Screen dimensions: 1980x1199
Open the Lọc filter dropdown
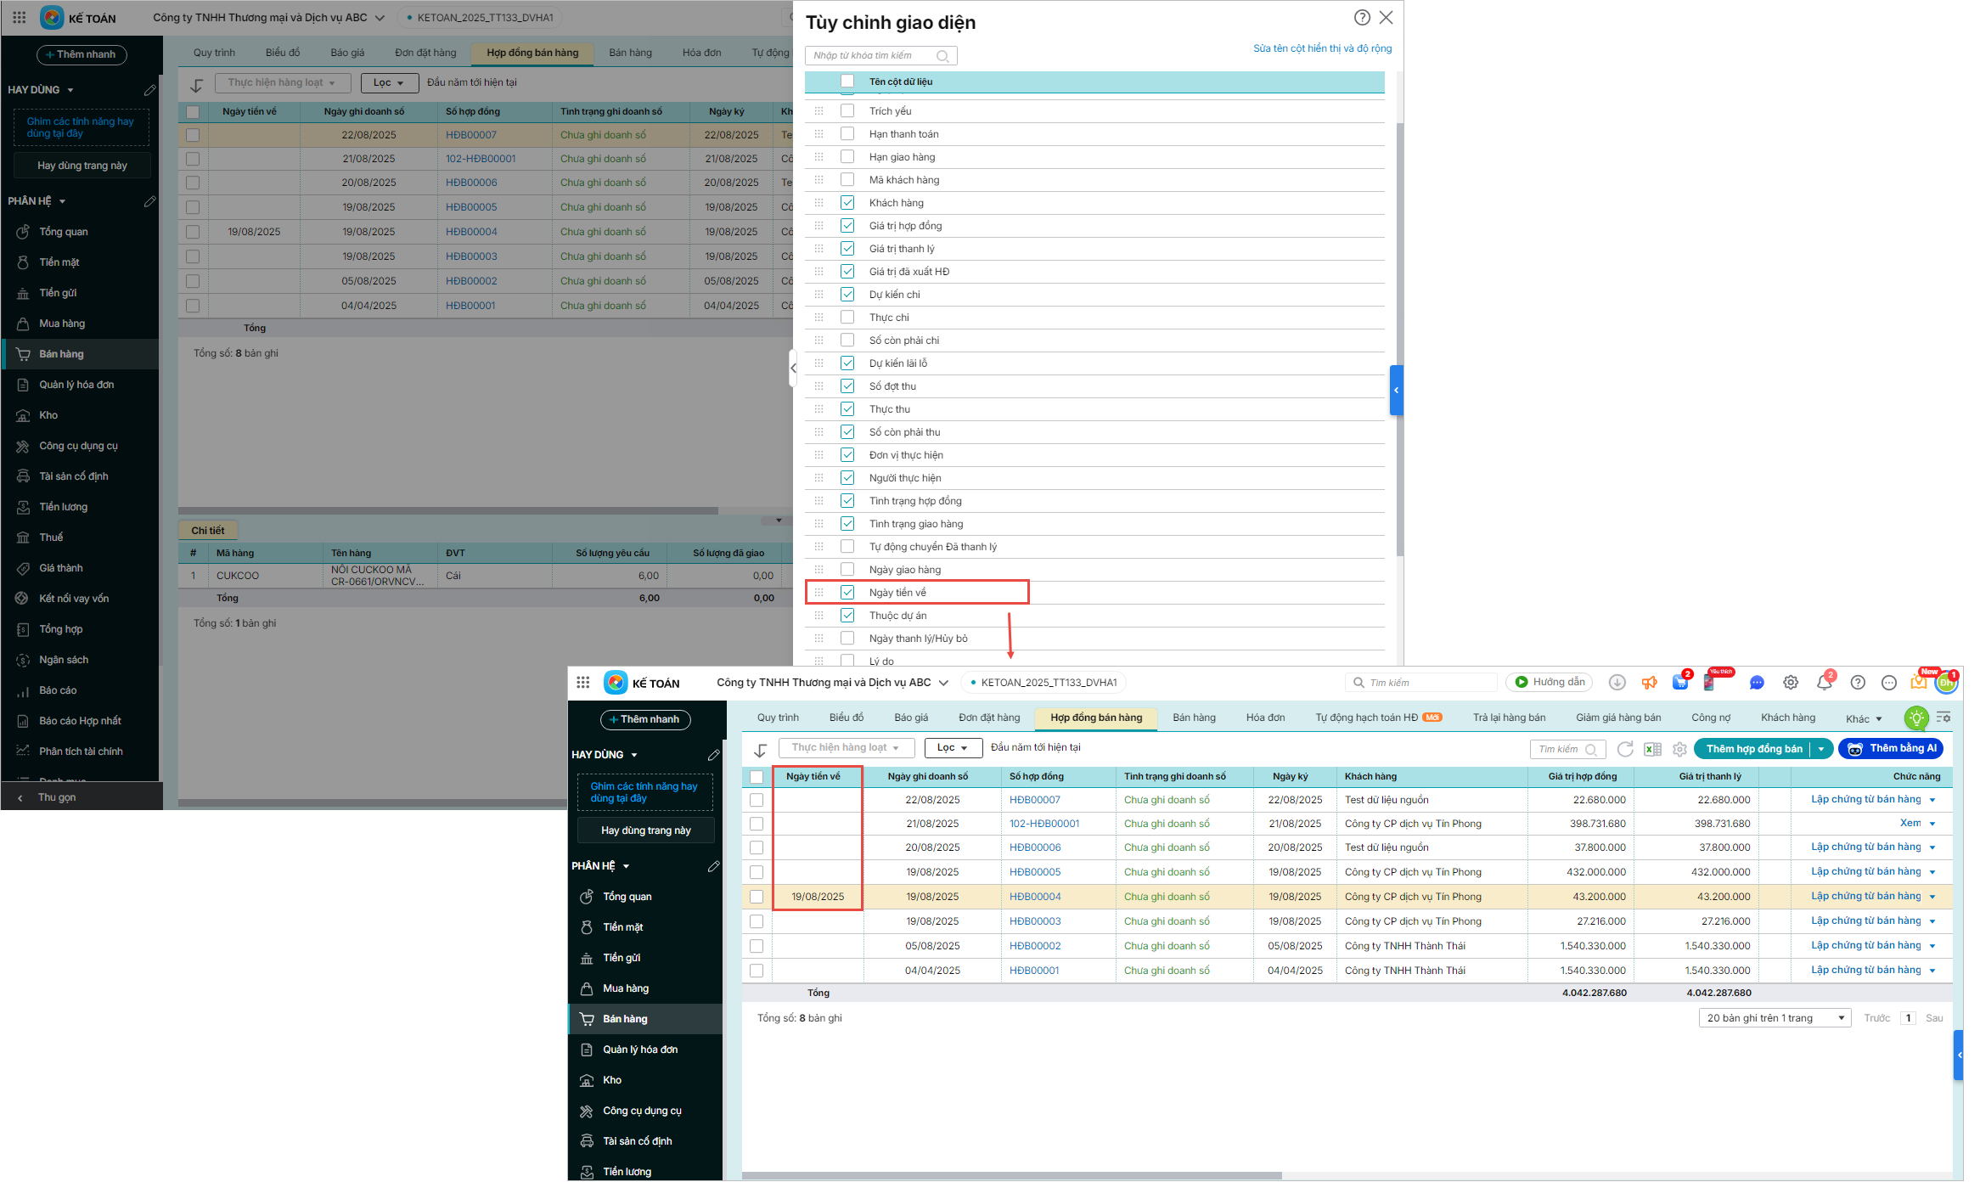pos(953,748)
